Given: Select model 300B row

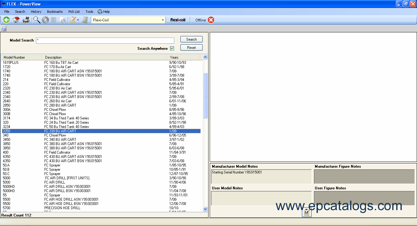Looking at the screenshot, I should tap(101, 114).
